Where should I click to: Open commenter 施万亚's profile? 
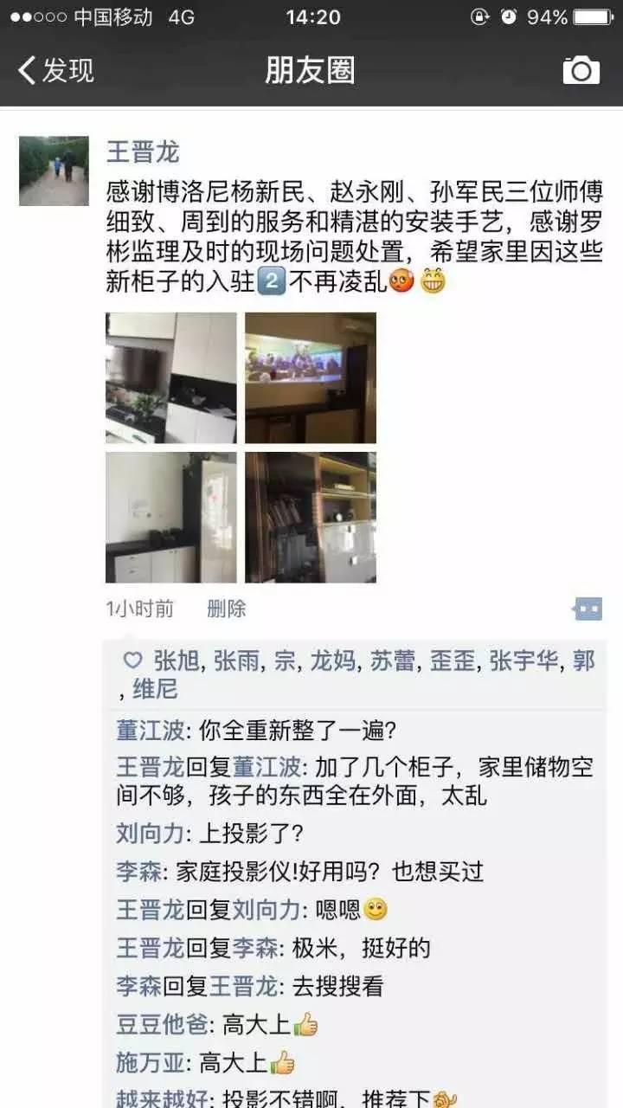coord(151,1062)
